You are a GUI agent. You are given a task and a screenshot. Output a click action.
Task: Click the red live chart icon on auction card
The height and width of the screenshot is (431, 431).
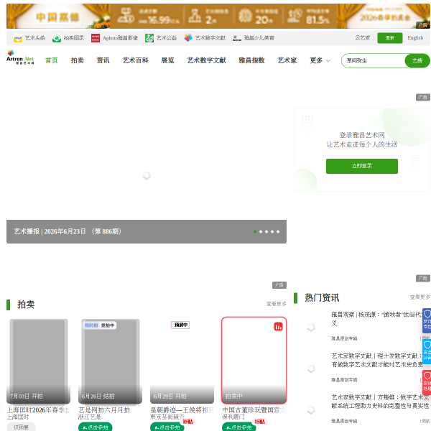278,327
